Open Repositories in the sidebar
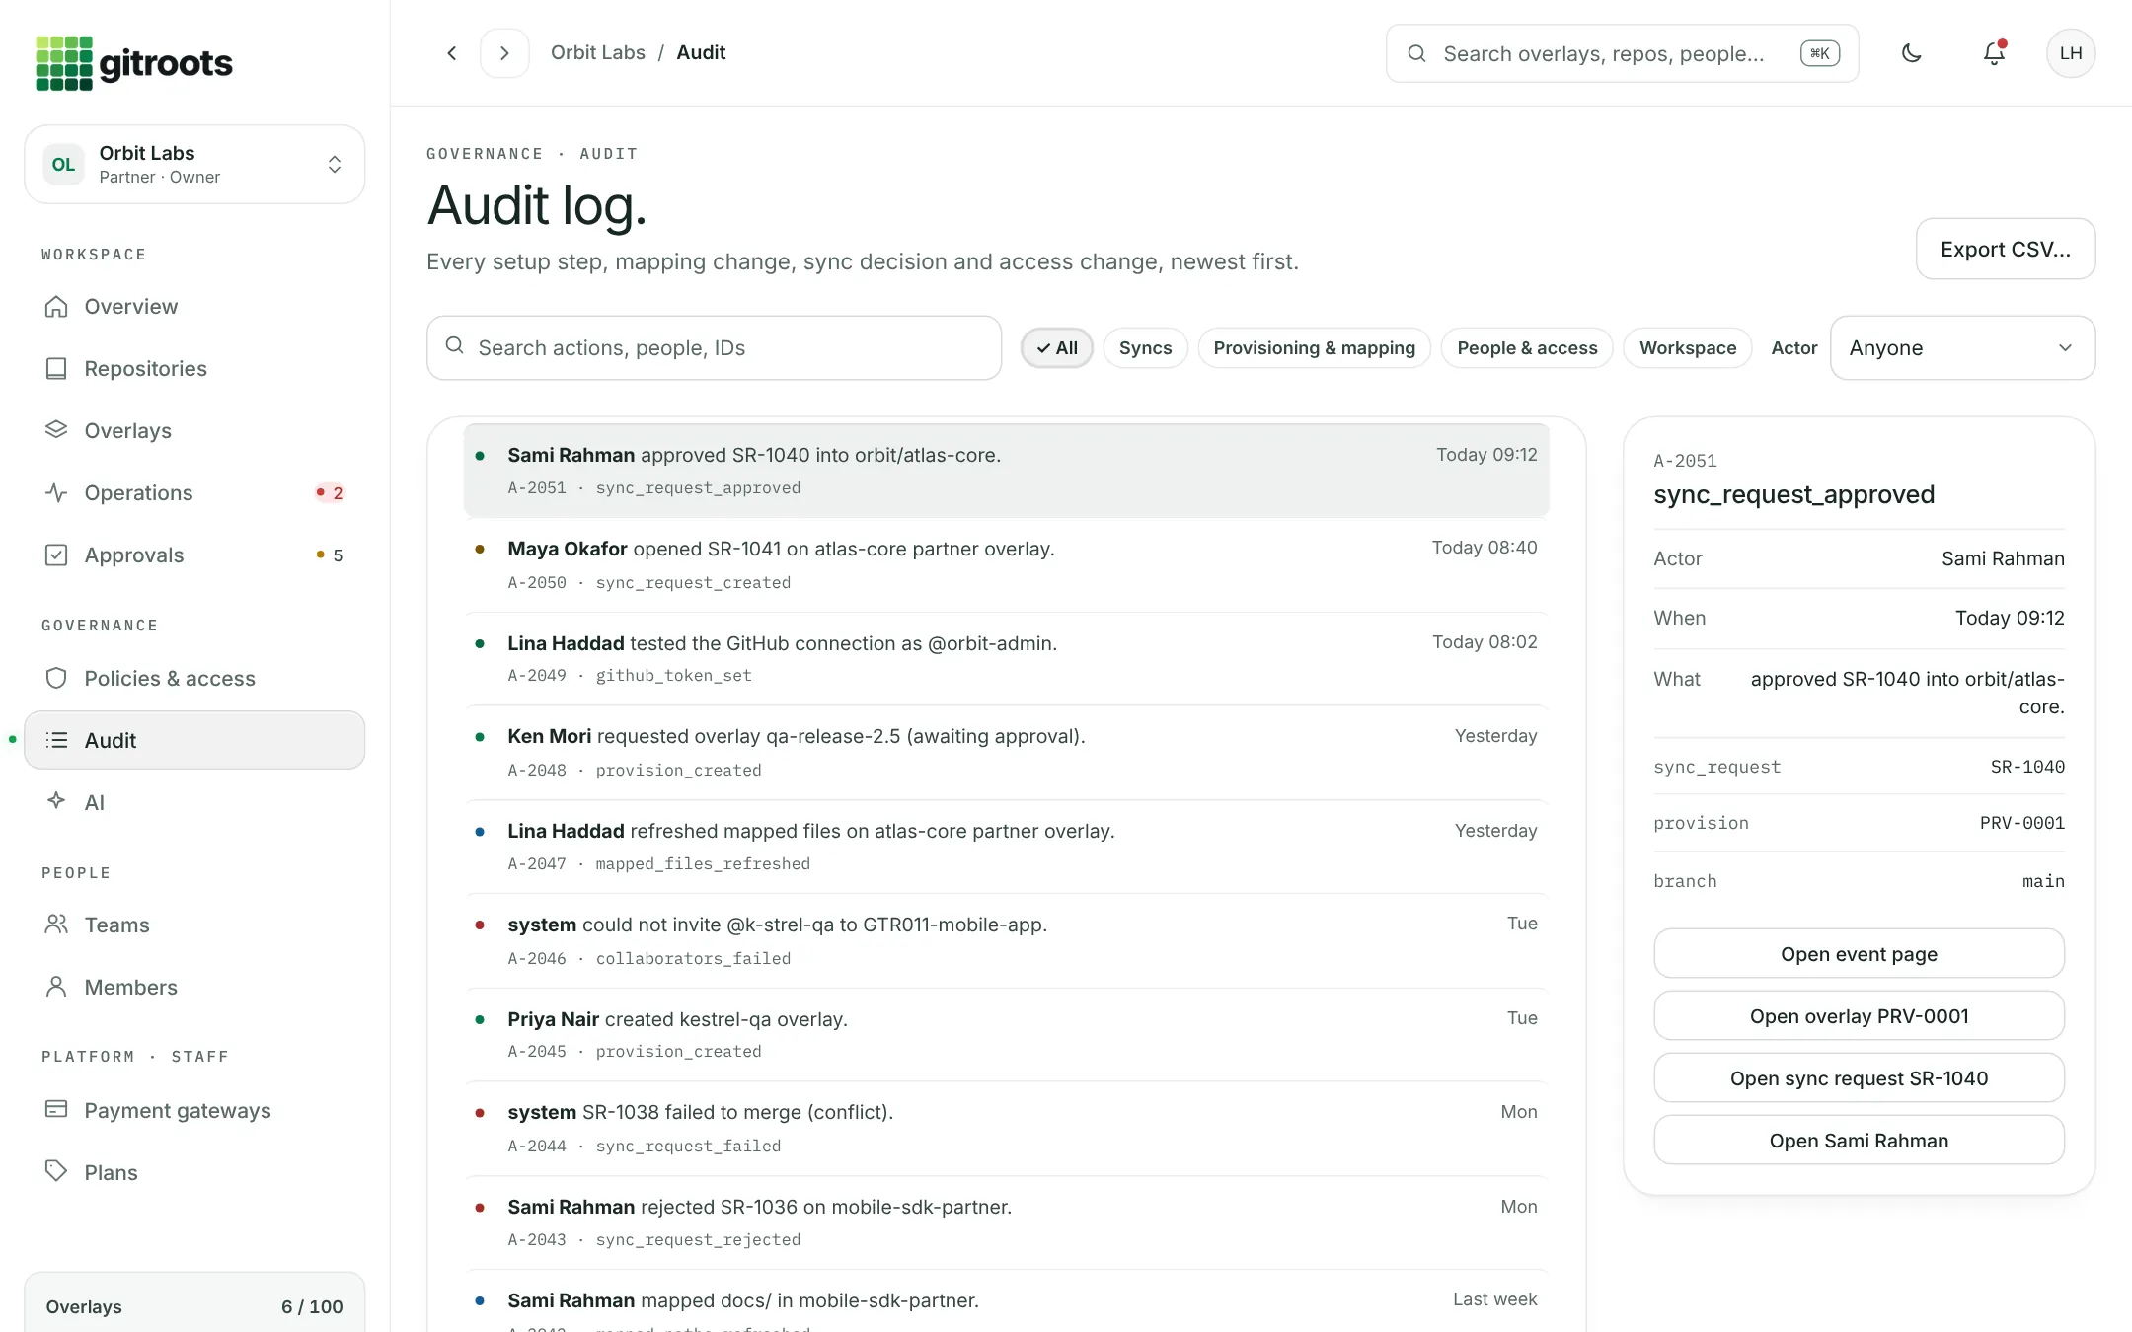 pyautogui.click(x=194, y=369)
